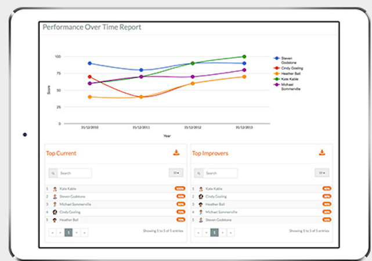372x261 pixels.
Task: Click Kate Kable avatar in Top Improvers
Action: [x=201, y=189]
